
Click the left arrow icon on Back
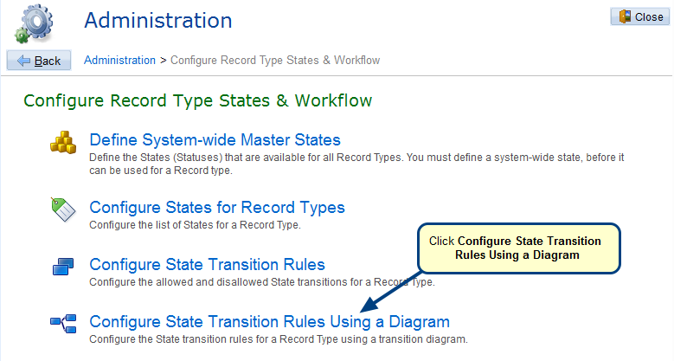[23, 61]
